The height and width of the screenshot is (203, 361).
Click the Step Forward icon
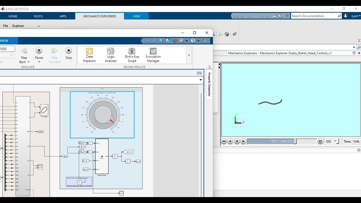pos(54,51)
